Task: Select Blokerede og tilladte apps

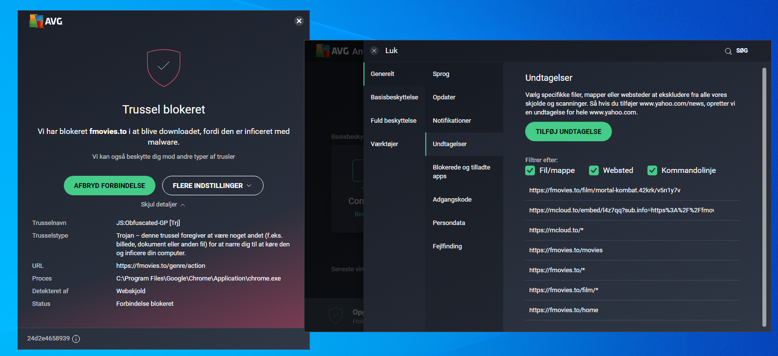Action: pos(464,172)
